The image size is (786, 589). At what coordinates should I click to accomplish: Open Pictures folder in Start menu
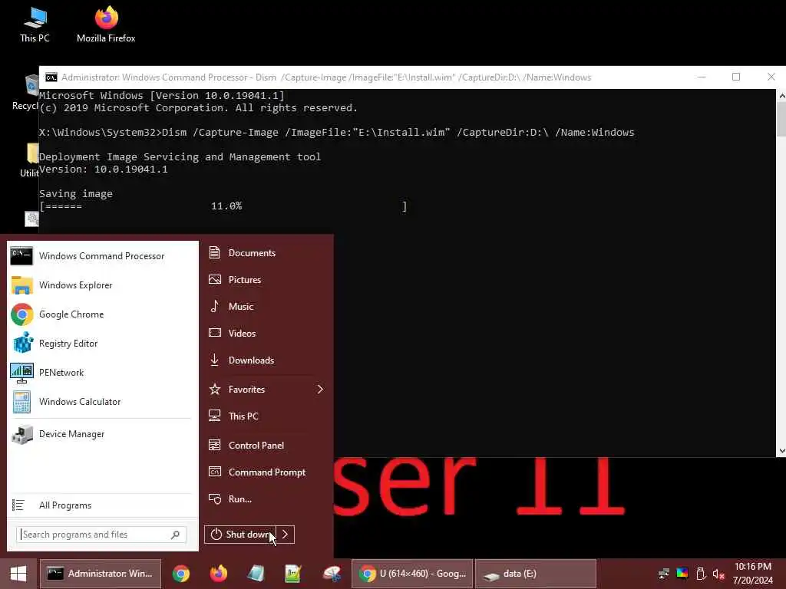266,279
